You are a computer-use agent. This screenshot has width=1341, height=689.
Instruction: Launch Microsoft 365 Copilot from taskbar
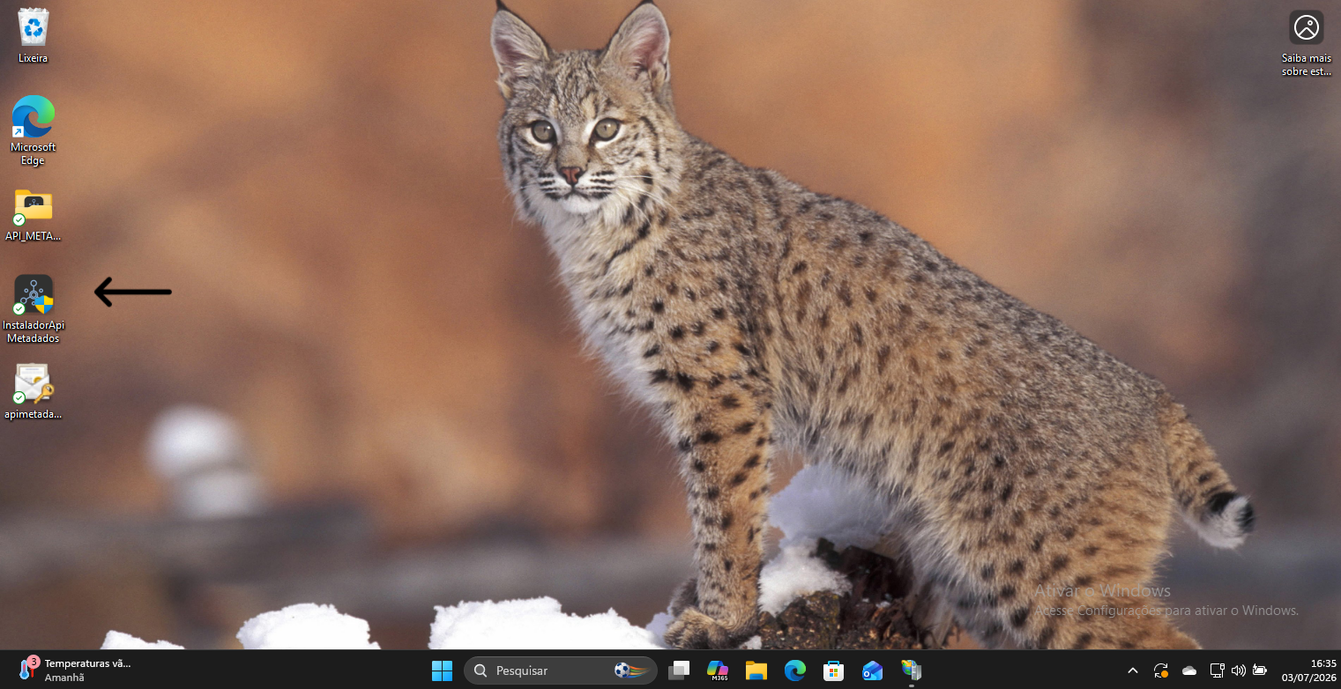pyautogui.click(x=718, y=670)
